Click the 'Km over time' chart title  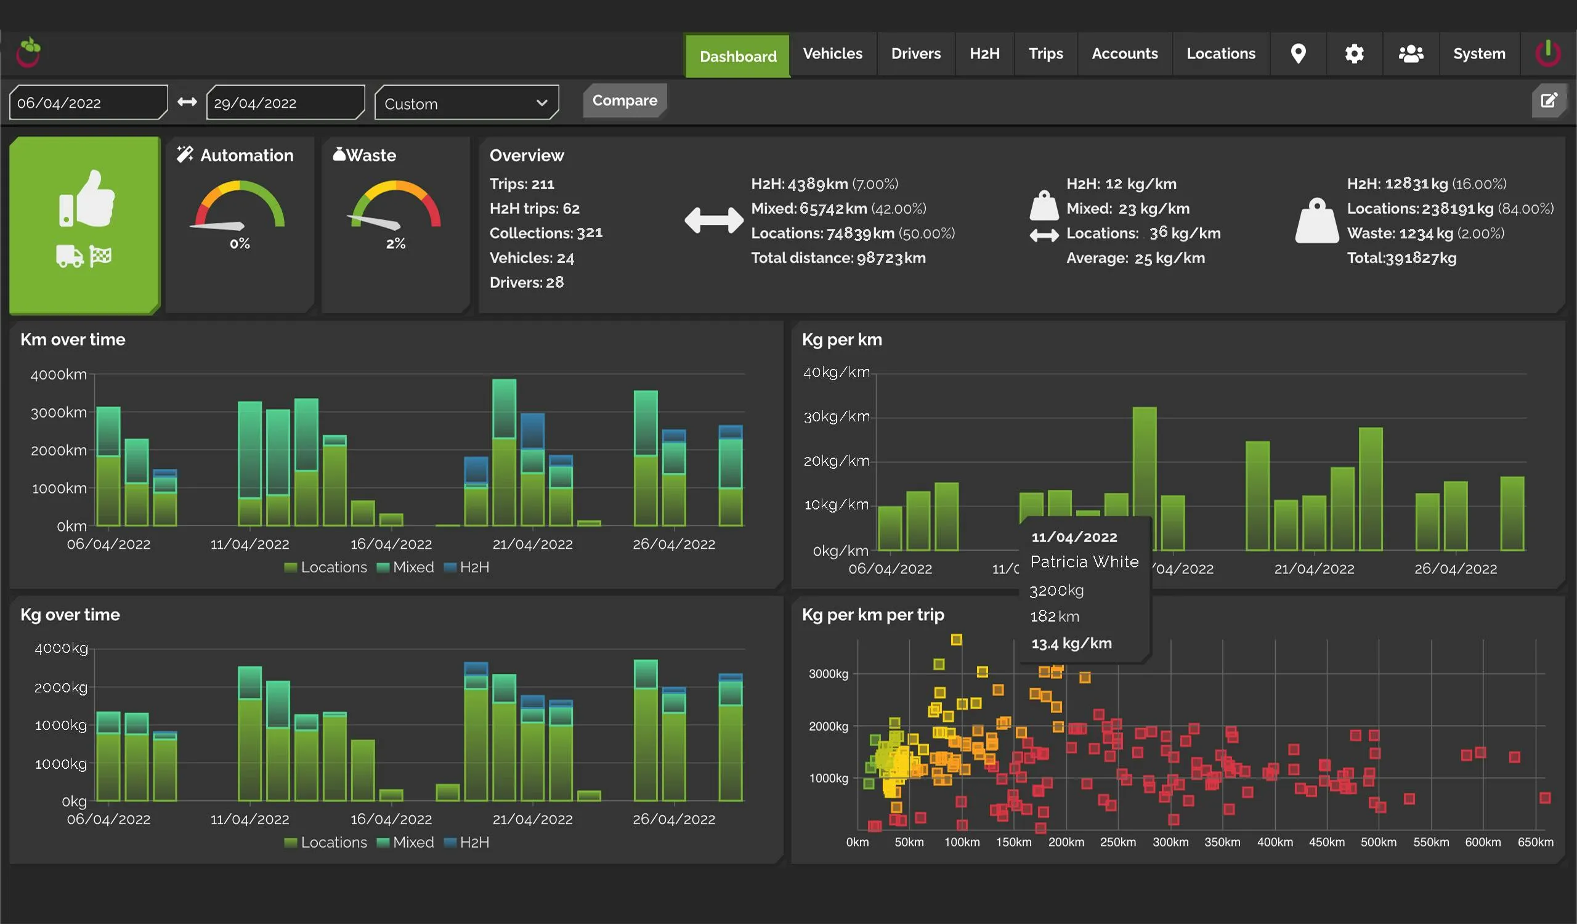(73, 339)
